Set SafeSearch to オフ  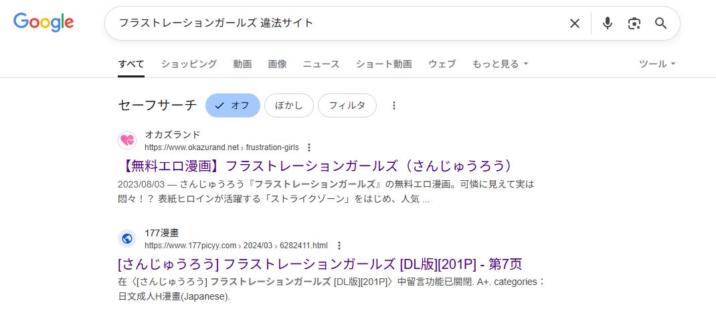pos(232,105)
